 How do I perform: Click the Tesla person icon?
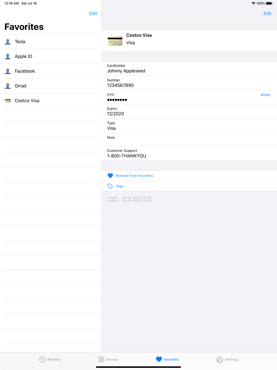pos(8,42)
